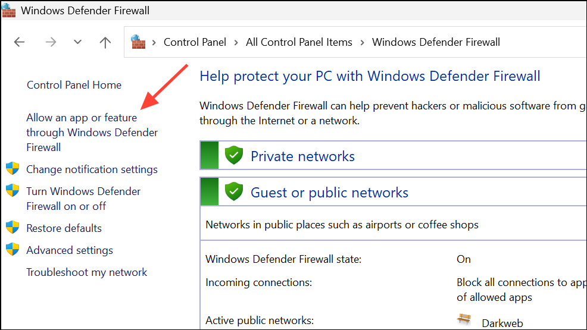Click the Restore defaults link
Screen dimensions: 587x330
[x=64, y=228]
